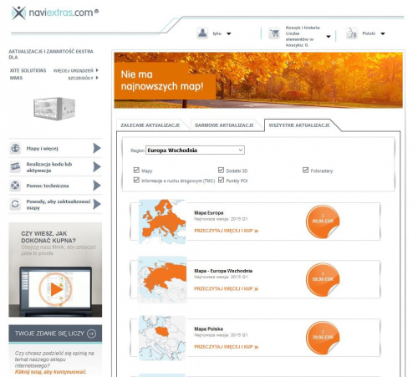Expand the Koszyk i historia dropdown arrow

point(329,37)
